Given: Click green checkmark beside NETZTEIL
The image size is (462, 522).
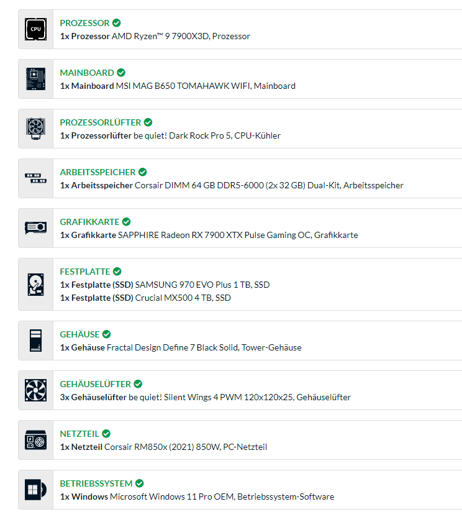Looking at the screenshot, I should click(106, 434).
